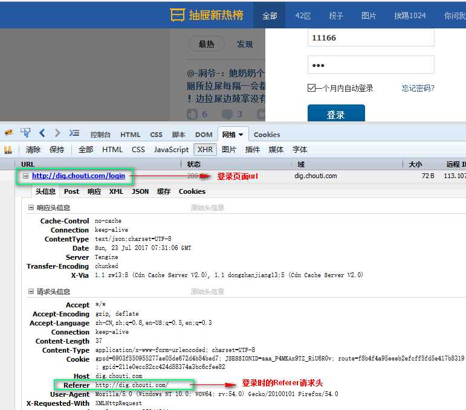The height and width of the screenshot is (410, 466).
Task: Open the 段子 navigation item
Action: pos(336,16)
